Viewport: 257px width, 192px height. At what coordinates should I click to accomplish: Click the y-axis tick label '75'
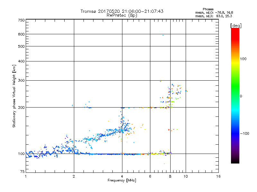tap(22, 172)
